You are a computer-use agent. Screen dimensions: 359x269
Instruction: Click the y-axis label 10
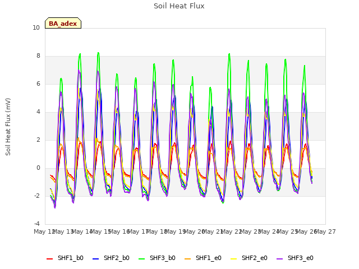[x=36, y=28]
